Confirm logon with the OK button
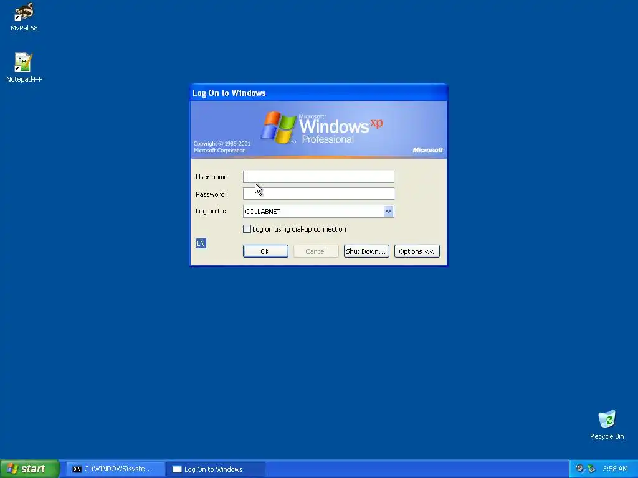 click(x=265, y=251)
